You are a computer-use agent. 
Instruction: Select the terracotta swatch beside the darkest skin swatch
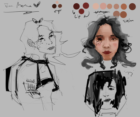pyautogui.click(x=124, y=6)
